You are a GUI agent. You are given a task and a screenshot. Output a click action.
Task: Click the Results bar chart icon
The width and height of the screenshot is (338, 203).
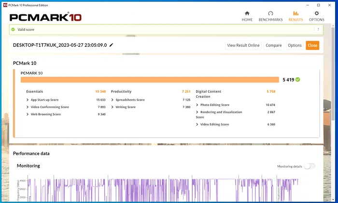[x=296, y=14]
